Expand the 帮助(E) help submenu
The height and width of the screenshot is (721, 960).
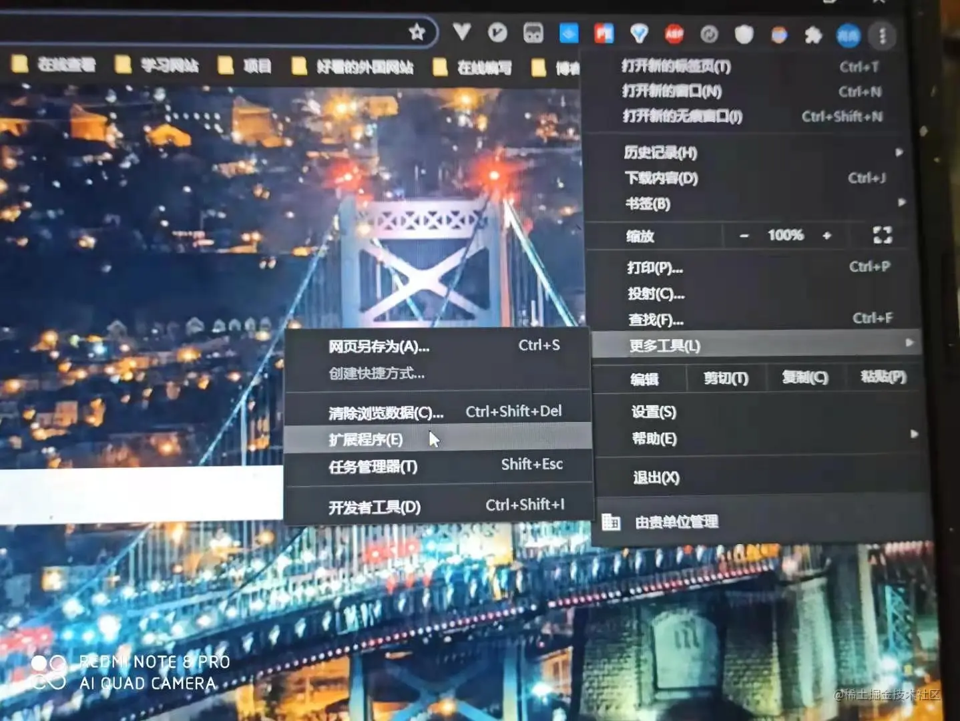click(758, 439)
